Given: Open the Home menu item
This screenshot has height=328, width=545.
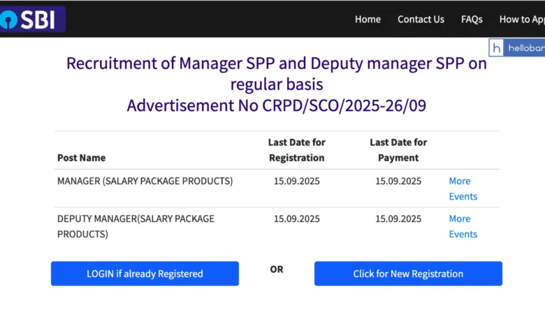Looking at the screenshot, I should click(x=368, y=20).
